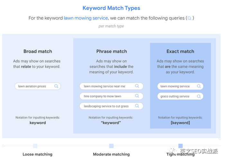
Task: Click the 'lawn aeration prices' search field
Action: click(x=38, y=86)
